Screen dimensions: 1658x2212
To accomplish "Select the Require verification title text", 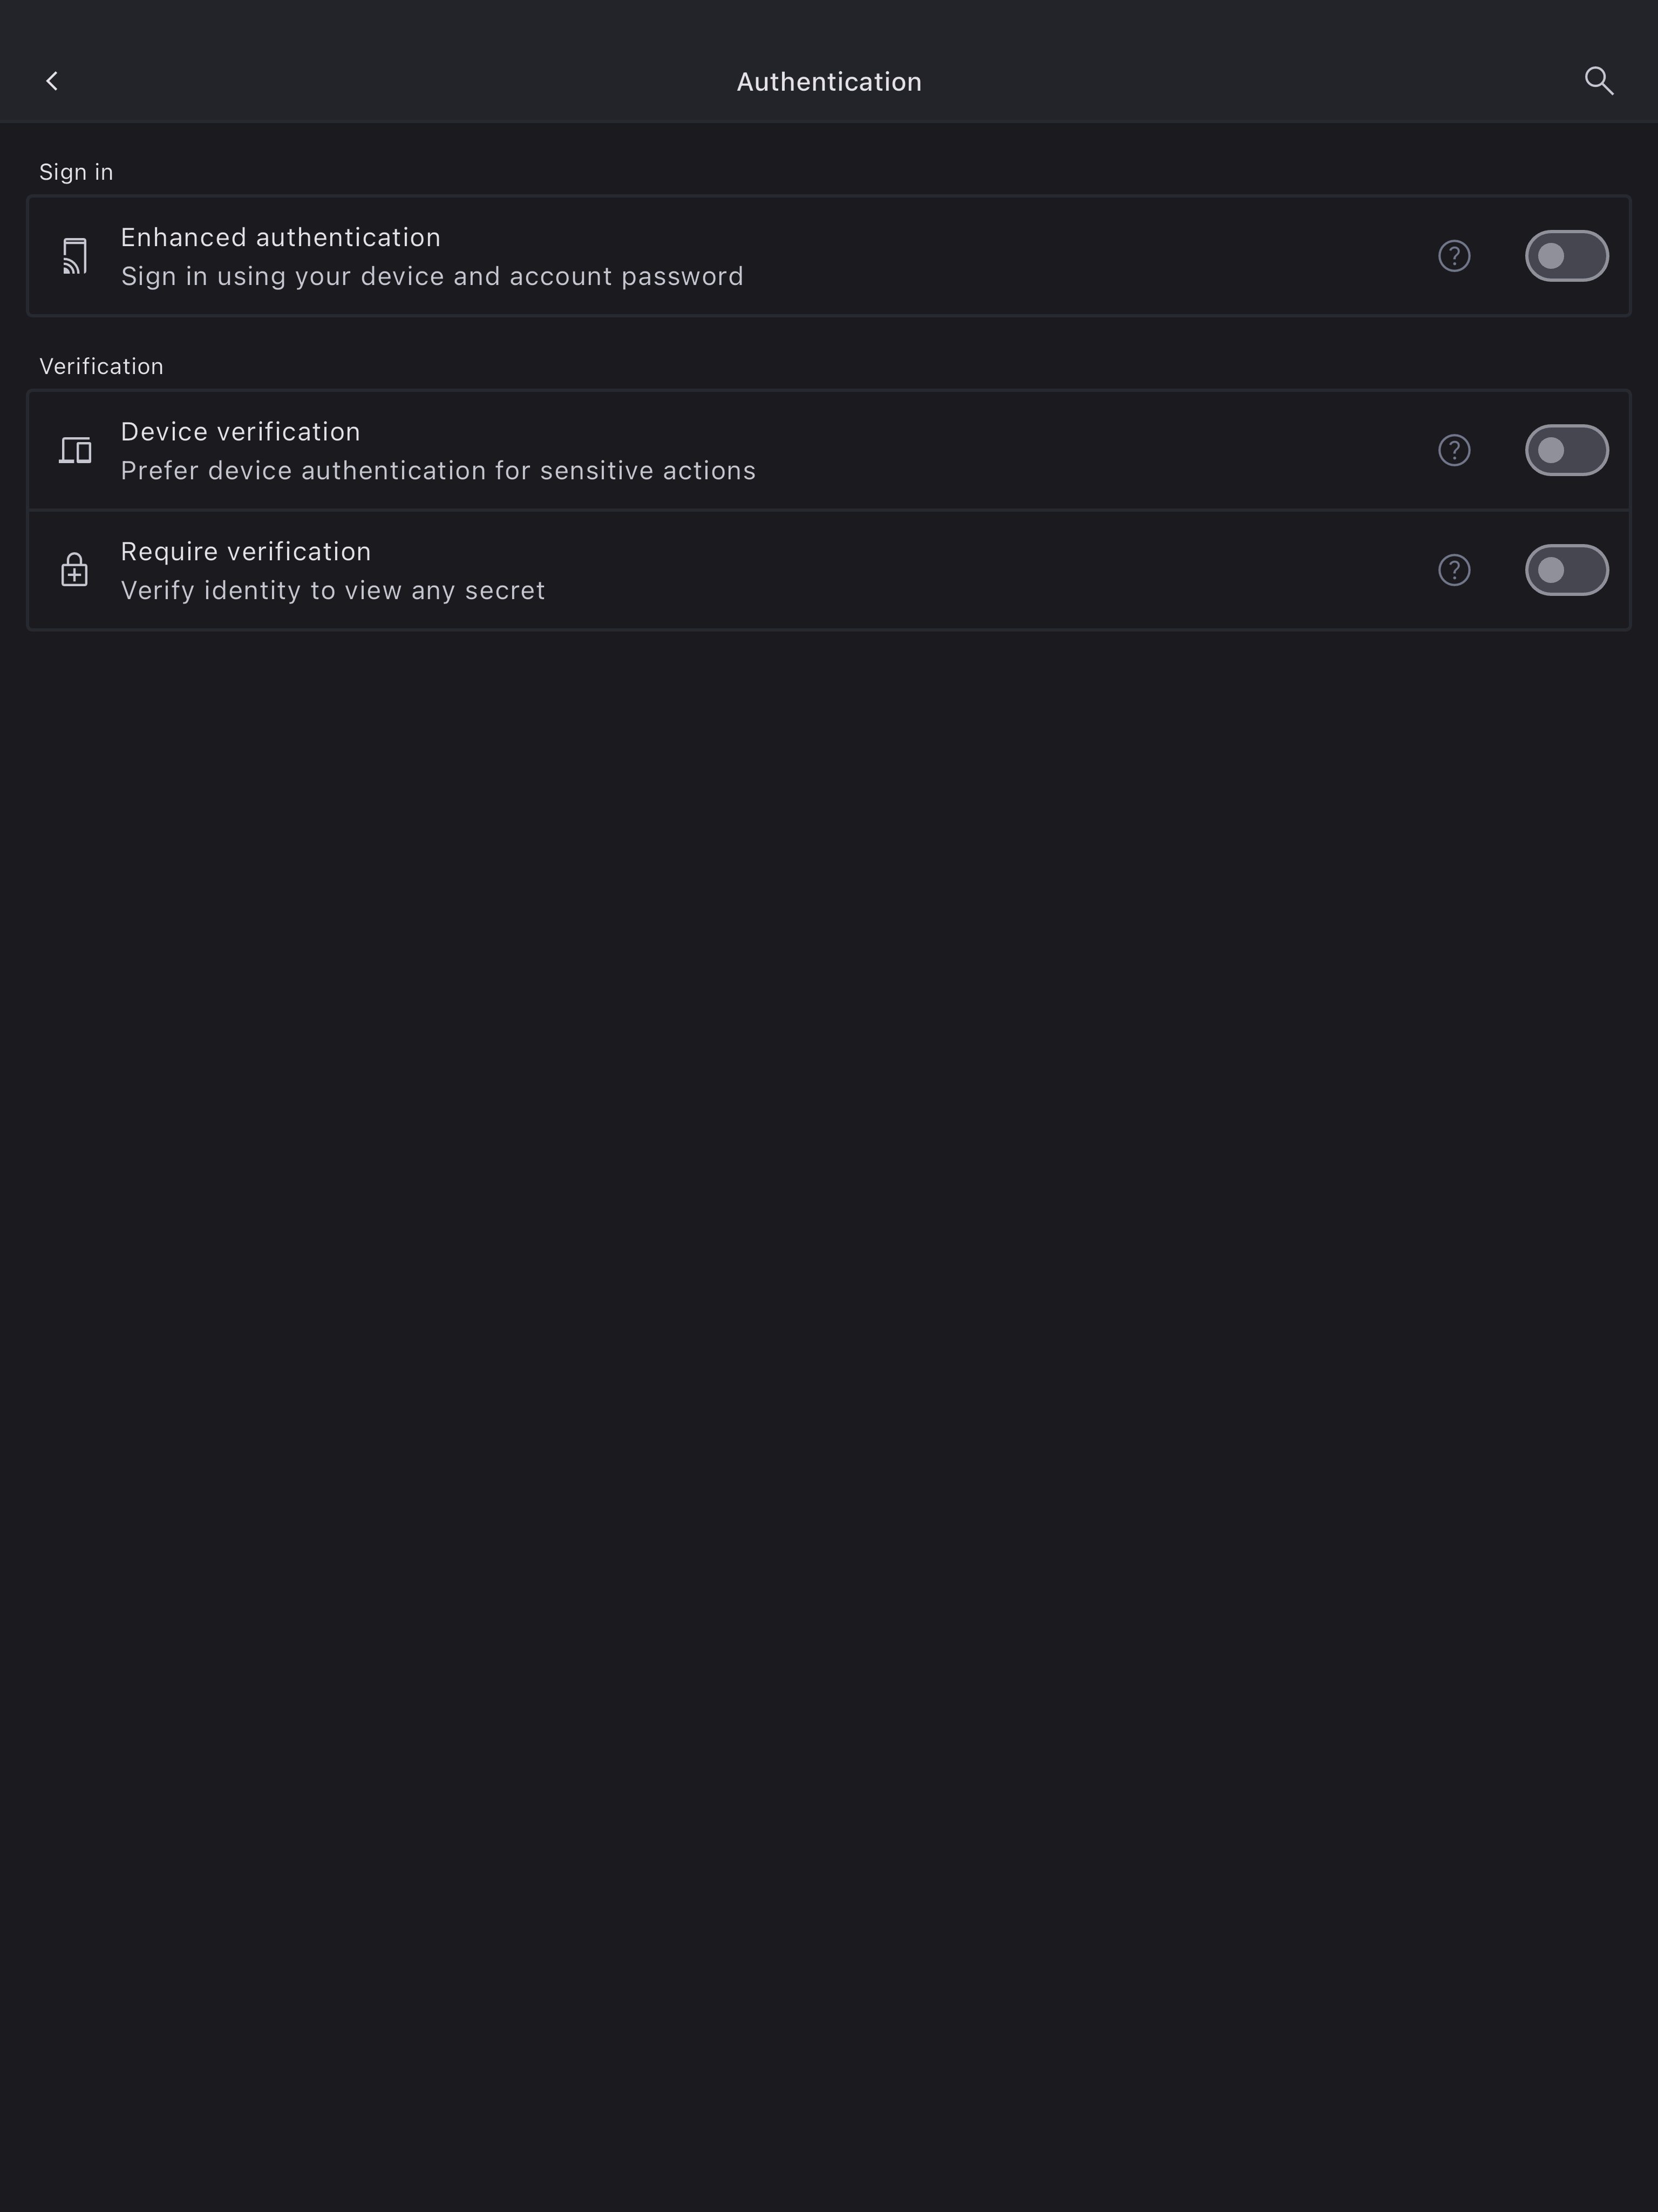I will [246, 551].
